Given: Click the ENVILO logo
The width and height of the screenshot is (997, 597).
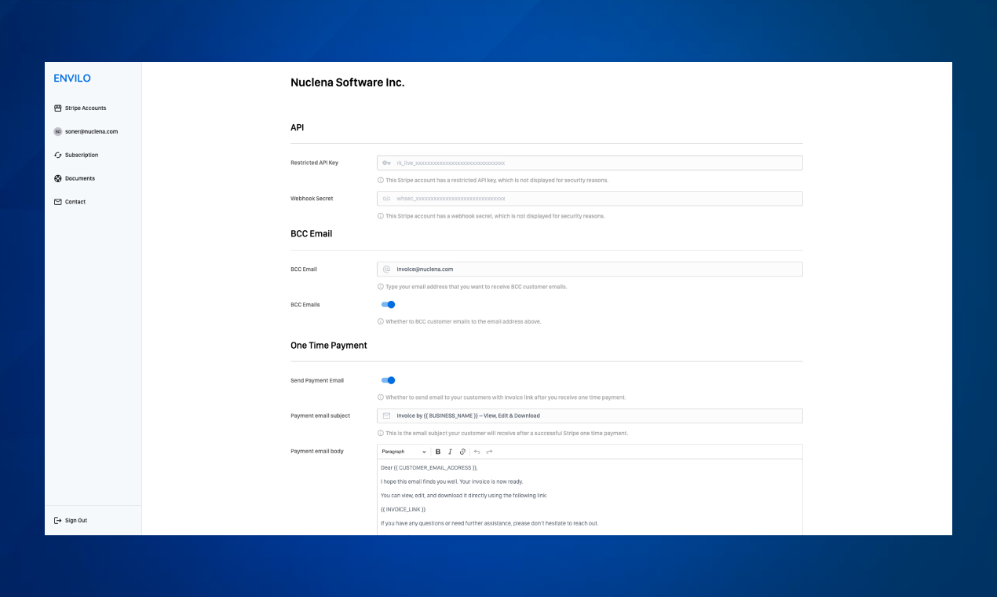Looking at the screenshot, I should pos(72,79).
